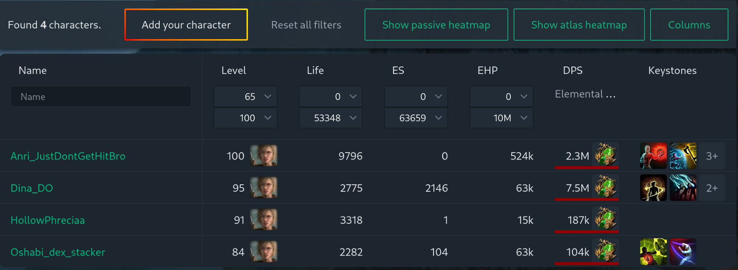Click the green keystone icon for Oshabi_dex_stacker
This screenshot has height=270, width=738.
653,252
